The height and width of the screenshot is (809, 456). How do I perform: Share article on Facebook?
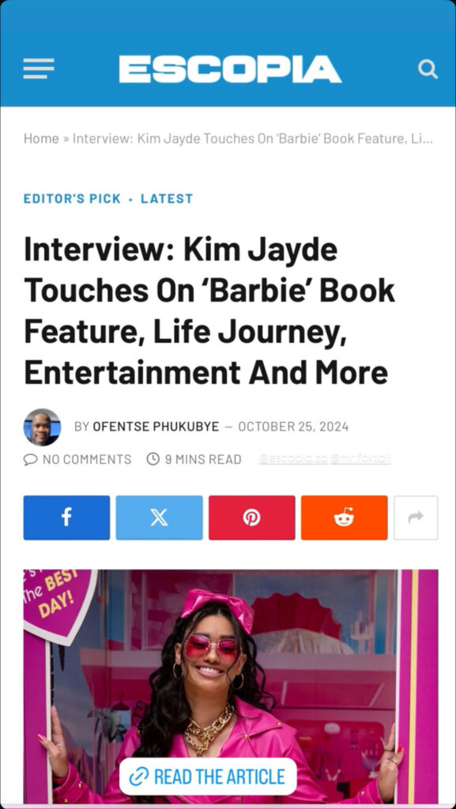coord(66,517)
